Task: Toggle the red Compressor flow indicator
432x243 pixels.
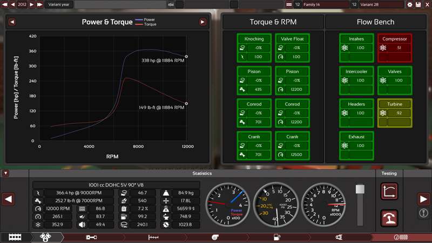Action: coord(395,47)
